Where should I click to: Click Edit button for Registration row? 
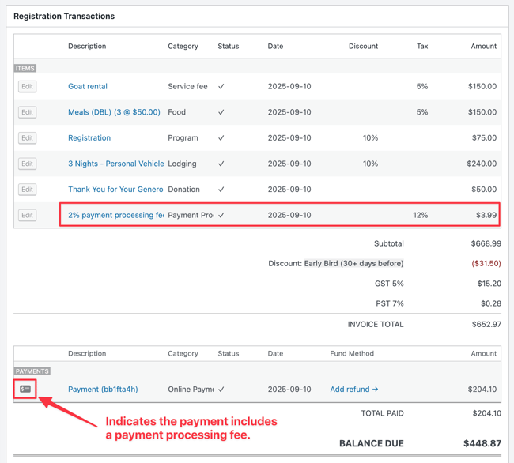[x=27, y=137]
